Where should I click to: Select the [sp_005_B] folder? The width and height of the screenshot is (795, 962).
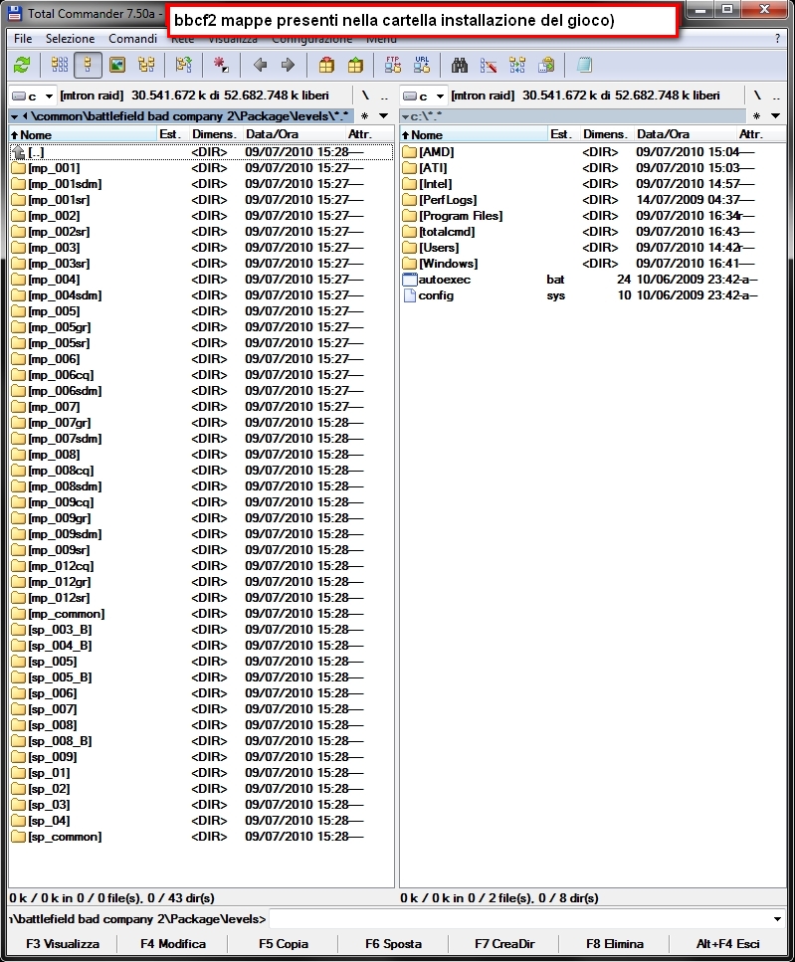tap(201, 677)
